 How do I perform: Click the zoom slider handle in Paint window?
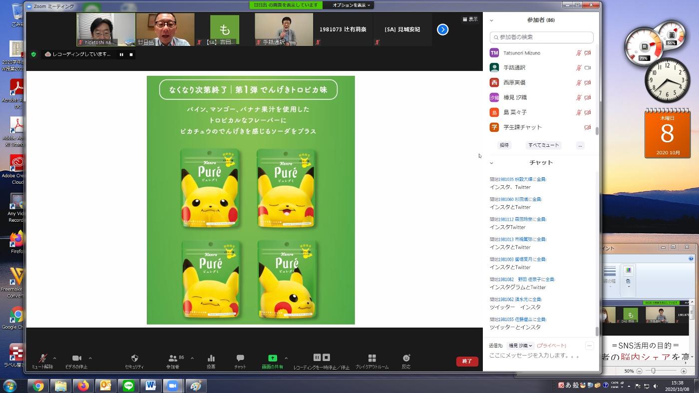[x=654, y=371]
